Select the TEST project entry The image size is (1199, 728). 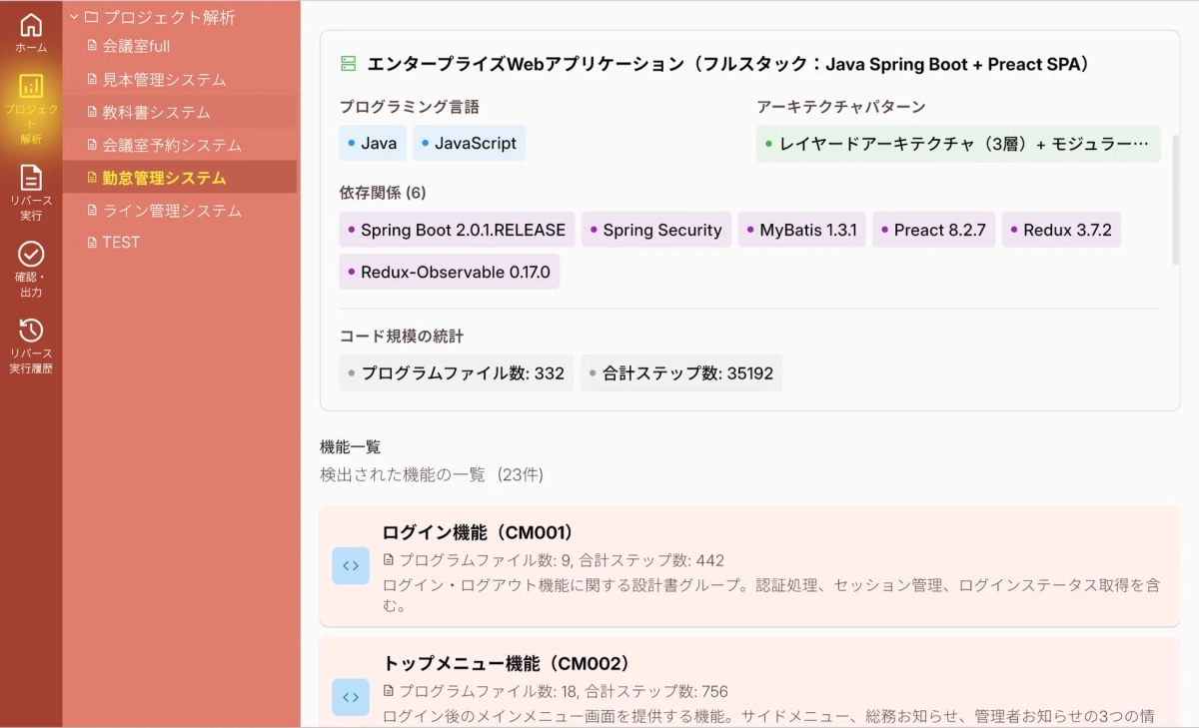(122, 242)
